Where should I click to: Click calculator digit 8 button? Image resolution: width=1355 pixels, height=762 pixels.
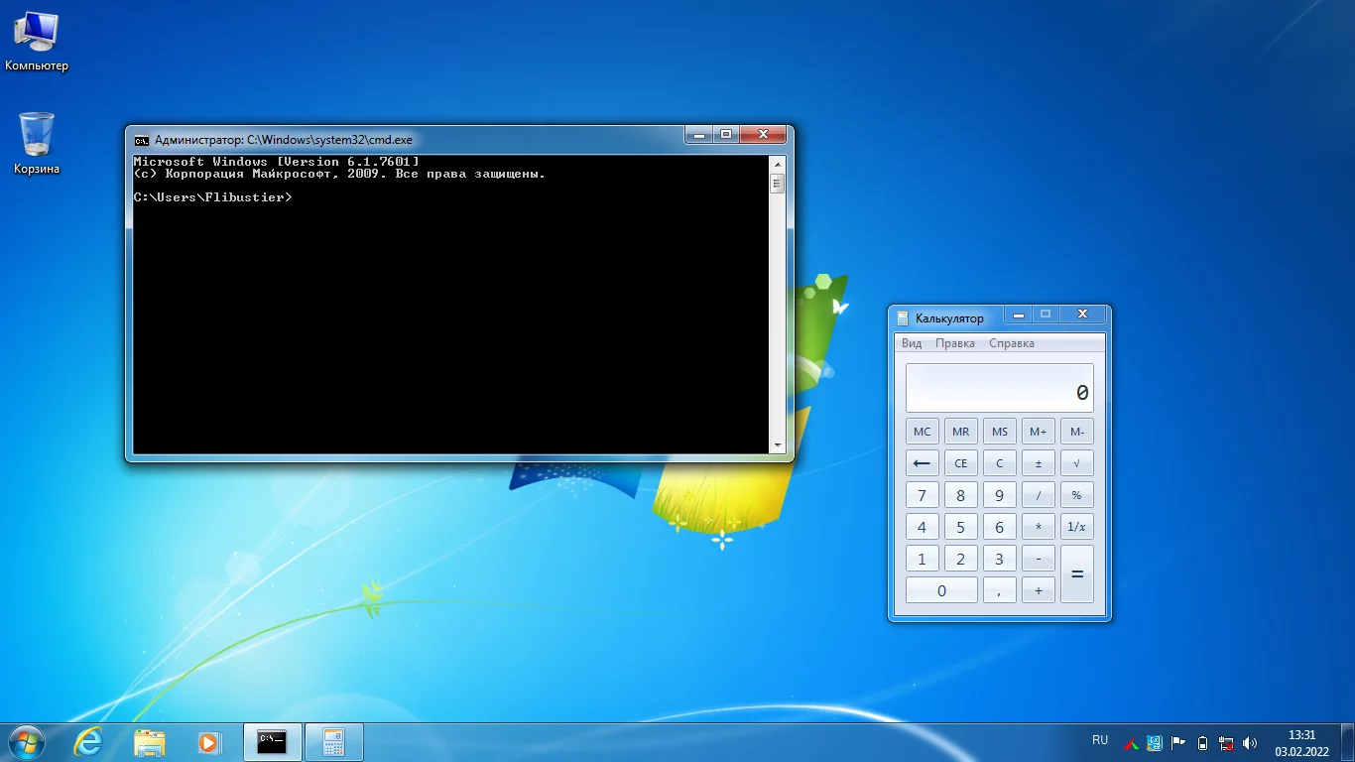click(x=960, y=495)
